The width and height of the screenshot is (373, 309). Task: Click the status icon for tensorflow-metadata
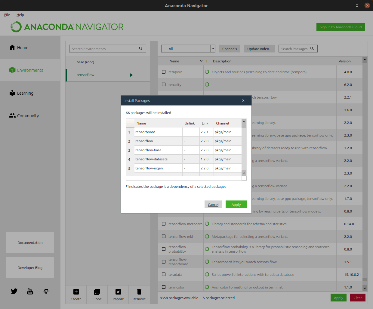tap(207, 224)
